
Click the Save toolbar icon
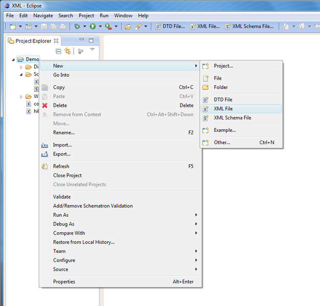(44, 27)
